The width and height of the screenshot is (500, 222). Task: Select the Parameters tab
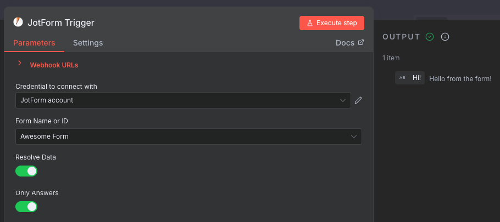click(x=34, y=43)
